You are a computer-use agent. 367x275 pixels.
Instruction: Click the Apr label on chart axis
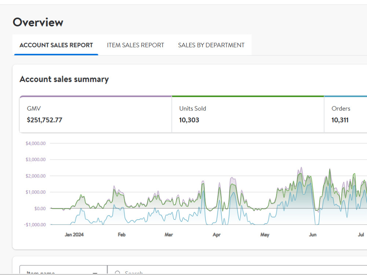(217, 235)
